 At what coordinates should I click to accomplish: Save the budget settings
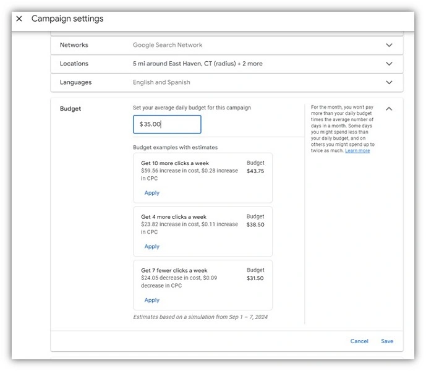click(x=387, y=341)
